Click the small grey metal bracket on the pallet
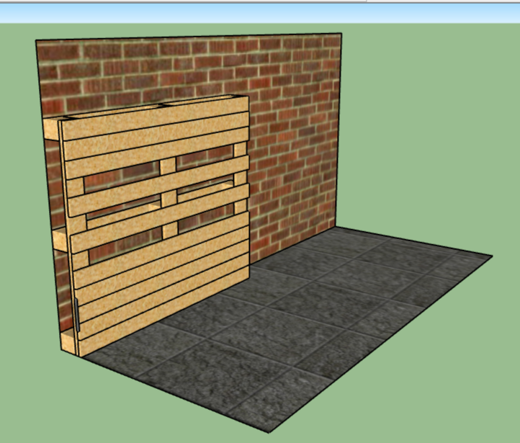 (x=77, y=315)
